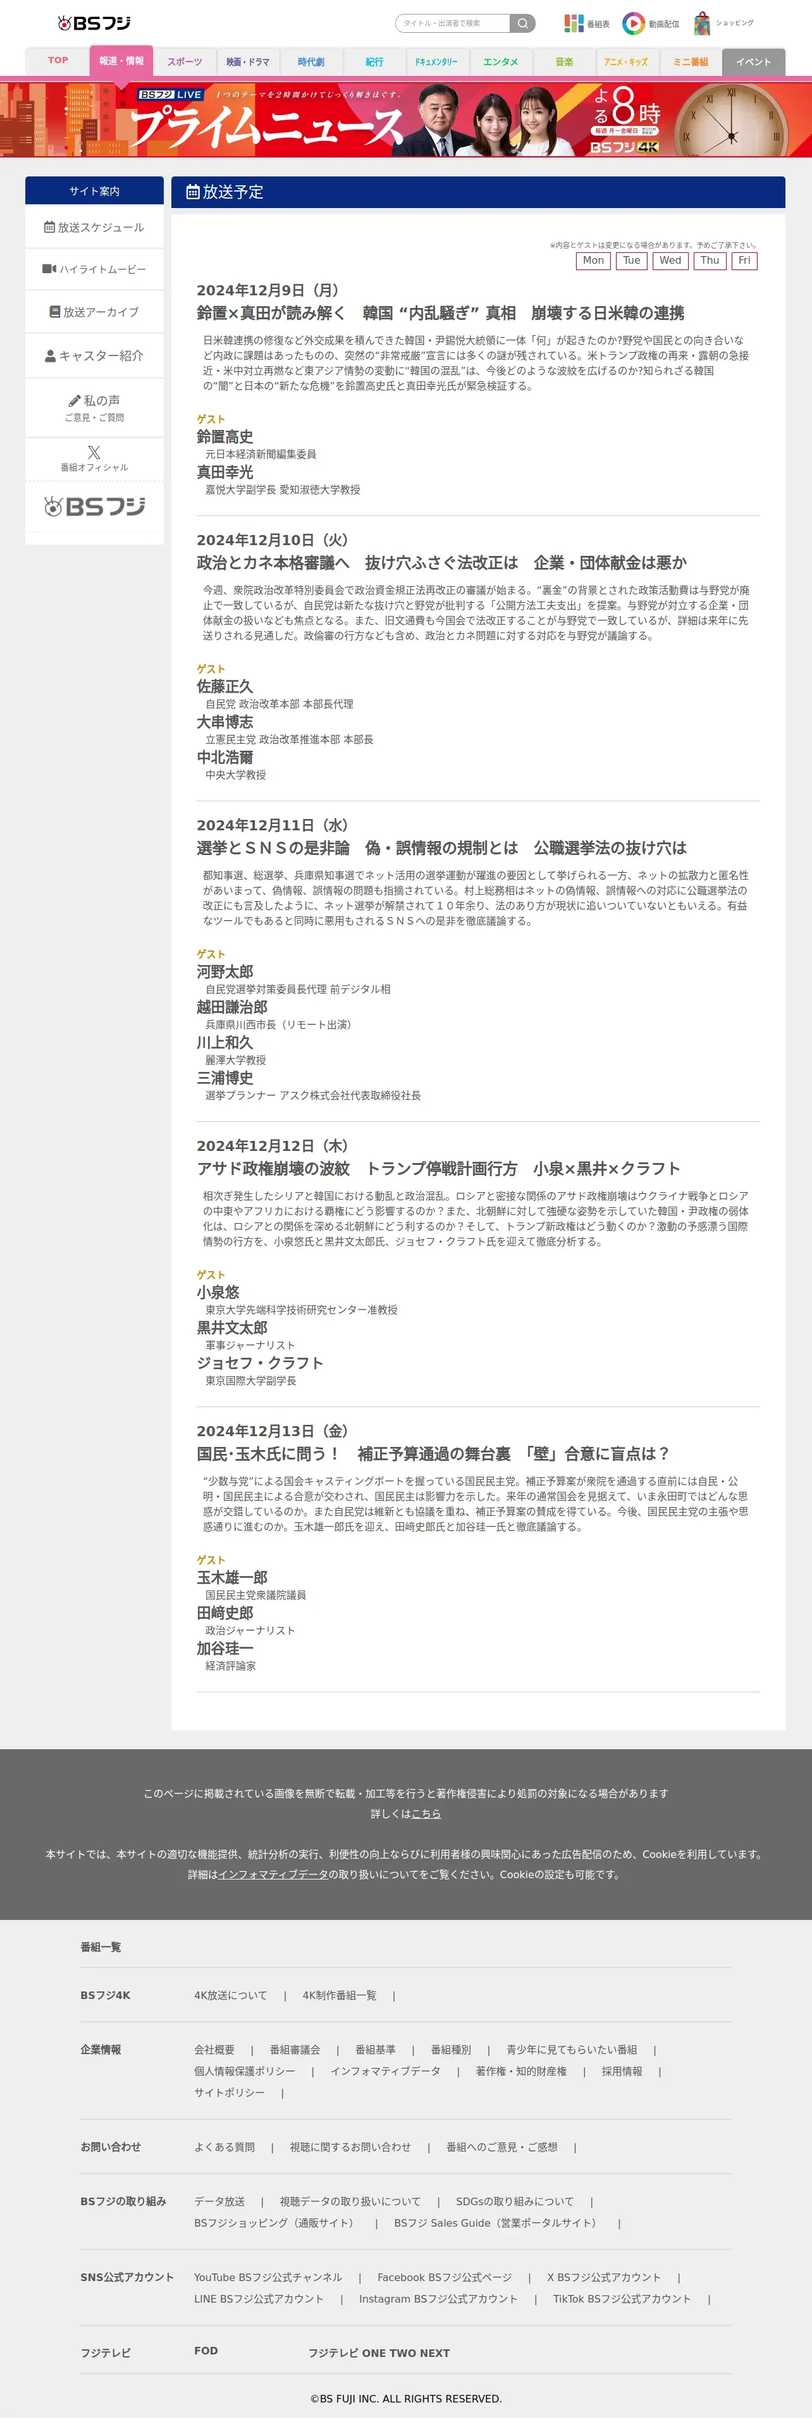Open 視聴に関するお問い合わせ footer link
The width and height of the screenshot is (812, 2436).
[351, 2148]
